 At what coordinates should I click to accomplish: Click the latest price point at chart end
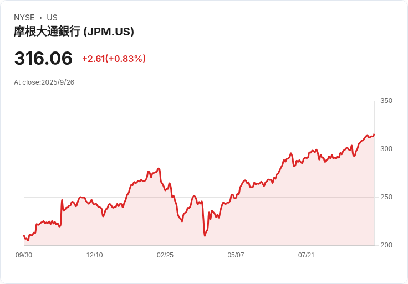point(374,135)
